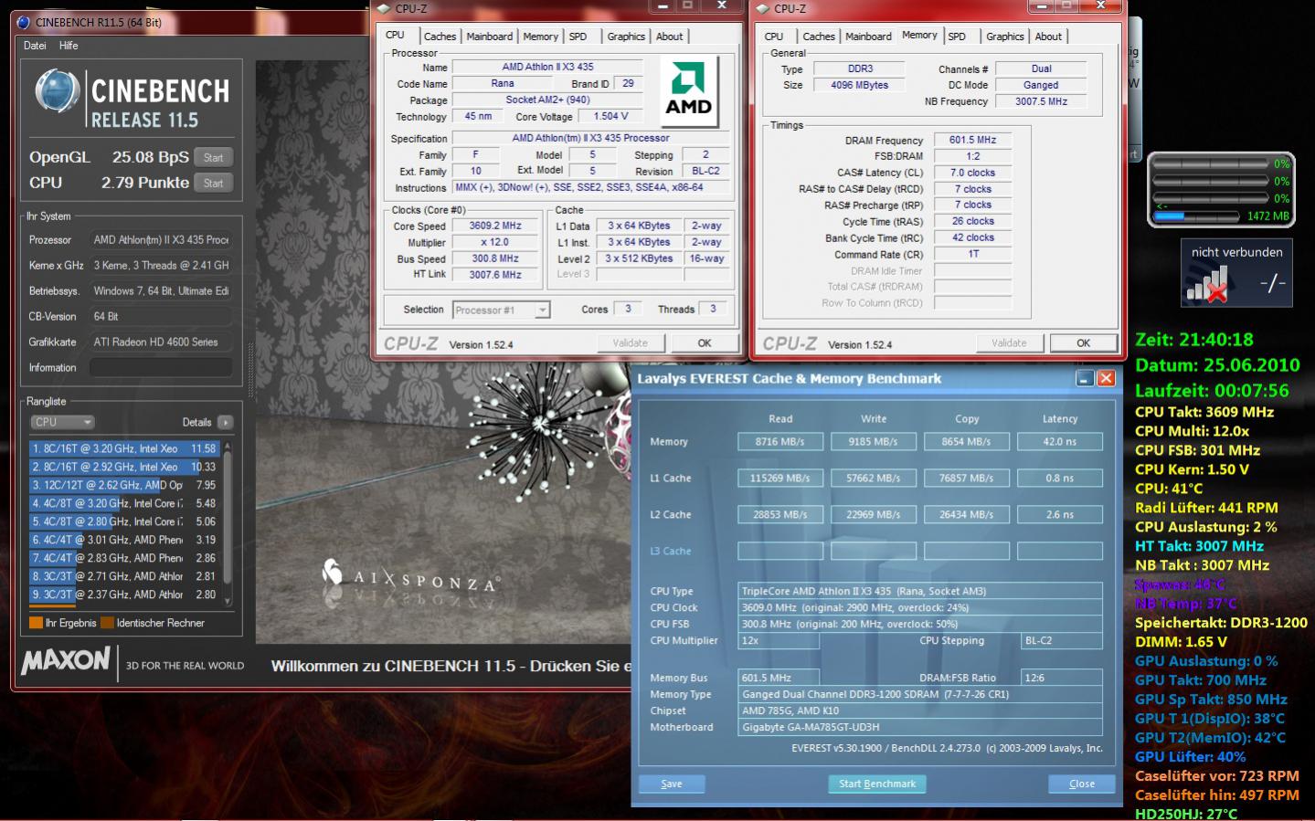The height and width of the screenshot is (821, 1315).
Task: Click the Motherboard Gigabyte GA-MA785GT-UD3H field
Action: [x=920, y=727]
